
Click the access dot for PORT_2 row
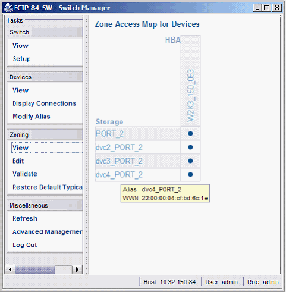click(190, 134)
